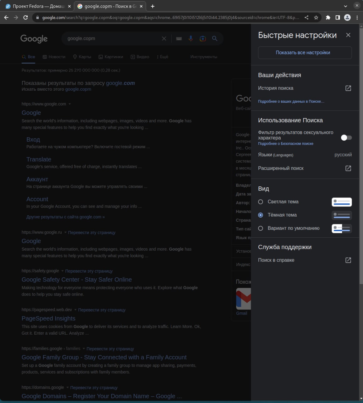363x403 pixels.
Task: Open Подробнее о ваших данных в Поиске link
Action: pos(291,101)
